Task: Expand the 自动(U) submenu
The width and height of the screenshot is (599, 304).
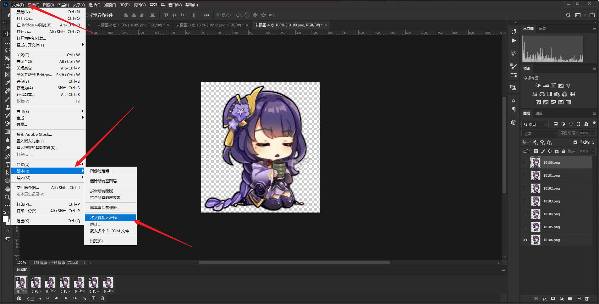Action: pyautogui.click(x=48, y=164)
